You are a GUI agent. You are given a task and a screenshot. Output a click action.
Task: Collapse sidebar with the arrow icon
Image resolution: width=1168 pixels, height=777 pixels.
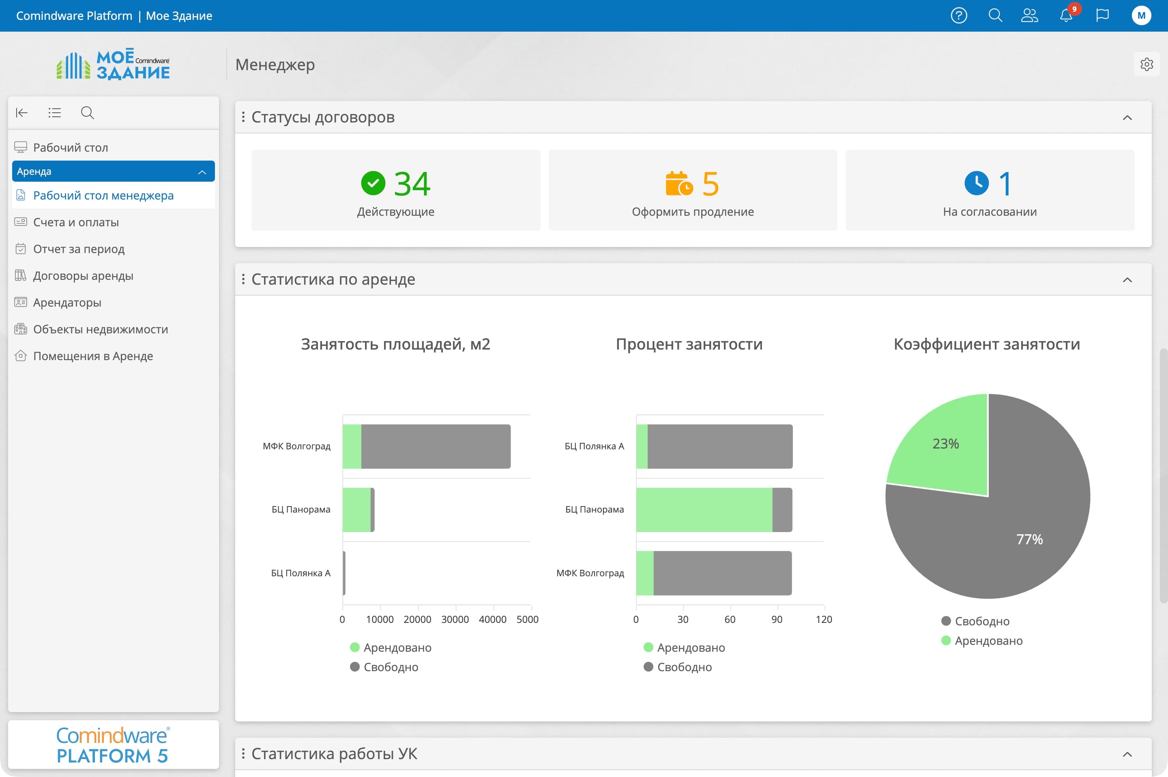click(x=22, y=113)
